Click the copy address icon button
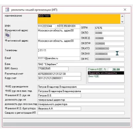This screenshot has height=133, width=133. (x=8, y=35)
